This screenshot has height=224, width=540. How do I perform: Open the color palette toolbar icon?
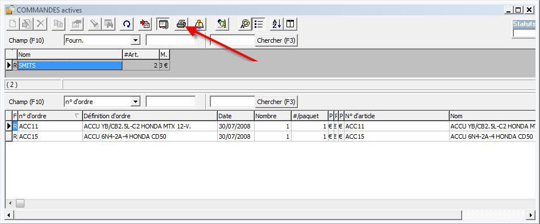click(244, 24)
